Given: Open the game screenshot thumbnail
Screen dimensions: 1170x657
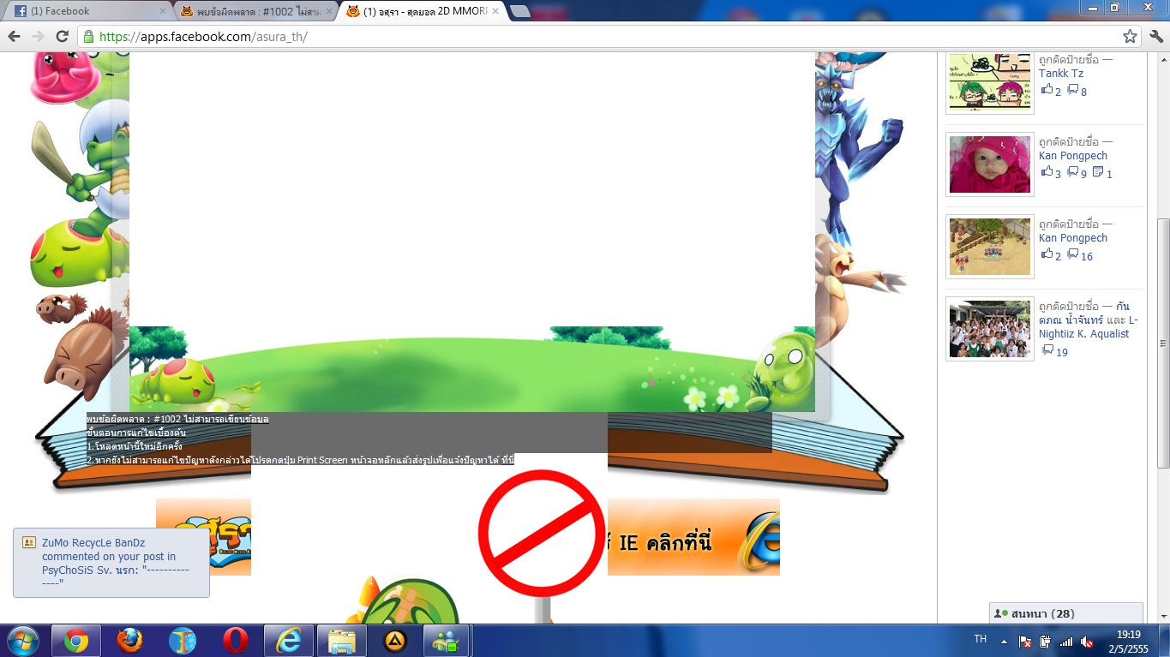Looking at the screenshot, I should [x=989, y=247].
